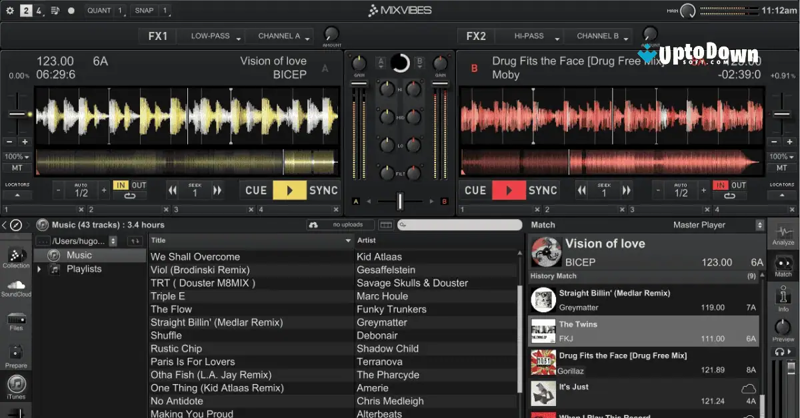
Task: Load the suggested track by Greymatter
Action: (x=643, y=298)
